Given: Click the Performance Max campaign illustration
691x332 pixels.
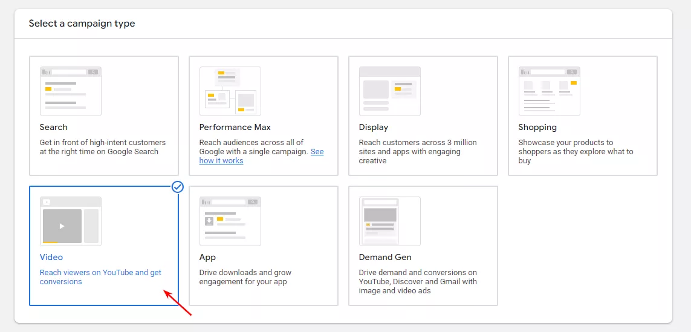Looking at the screenshot, I should pos(230,91).
